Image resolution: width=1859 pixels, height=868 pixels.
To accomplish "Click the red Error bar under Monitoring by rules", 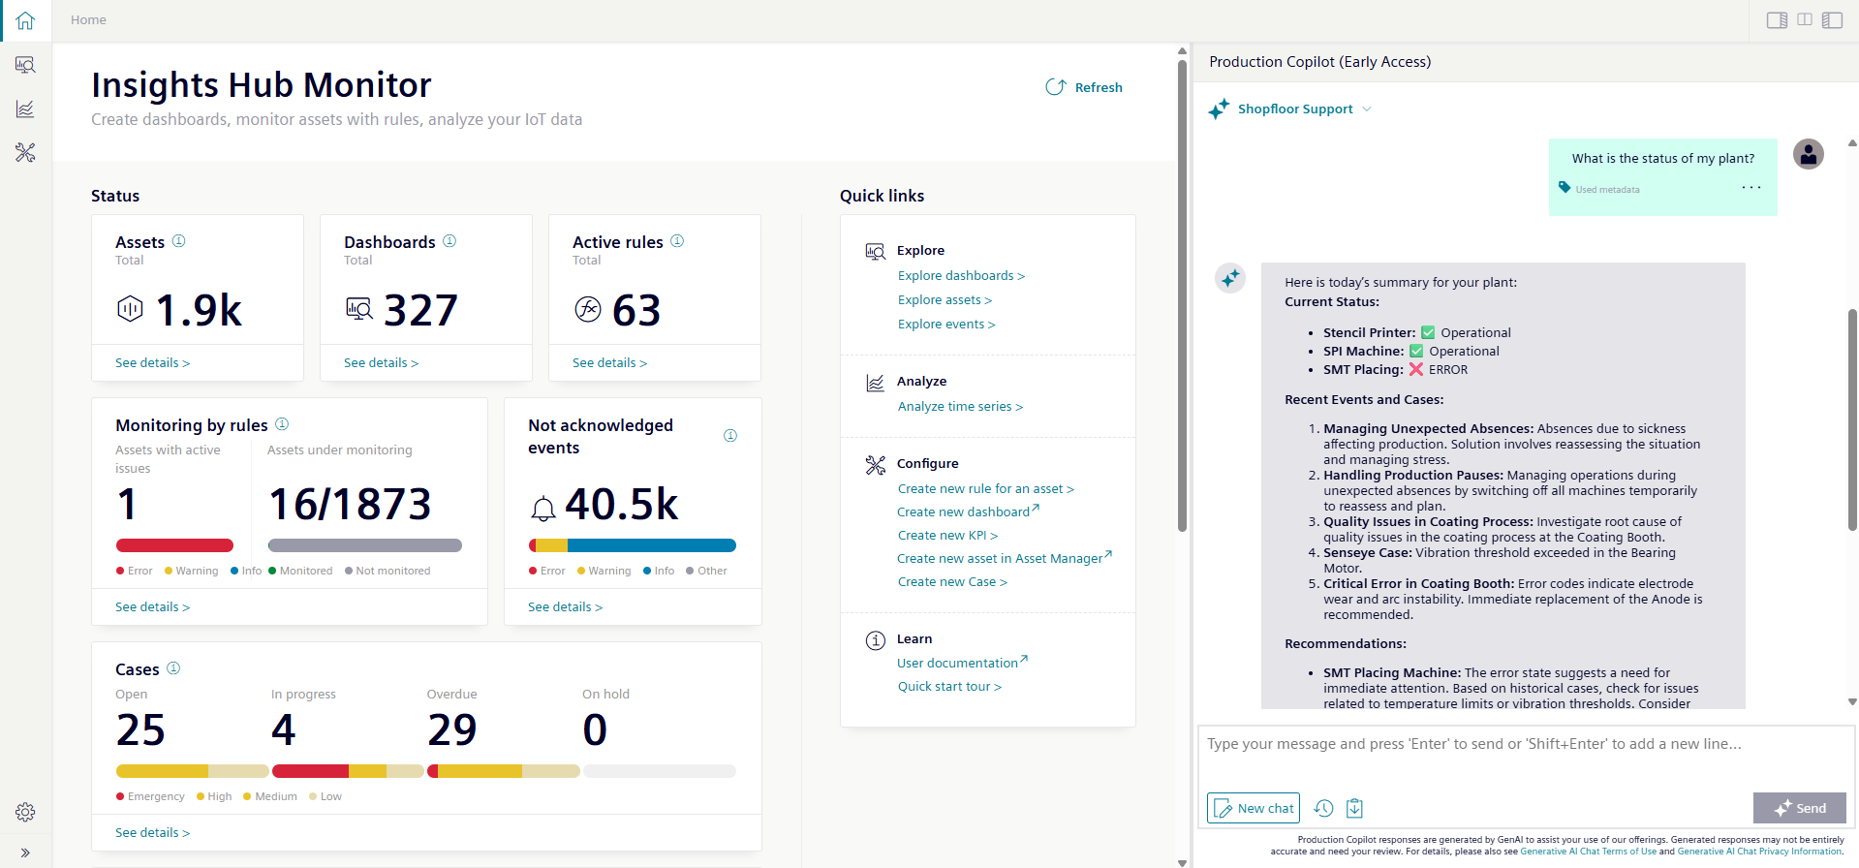I will pyautogui.click(x=174, y=545).
